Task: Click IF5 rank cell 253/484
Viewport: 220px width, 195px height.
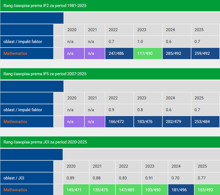Action: (x=205, y=122)
